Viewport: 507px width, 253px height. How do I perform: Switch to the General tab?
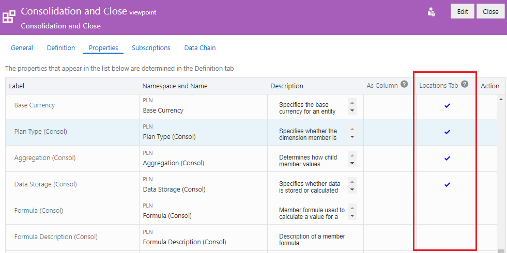click(22, 48)
